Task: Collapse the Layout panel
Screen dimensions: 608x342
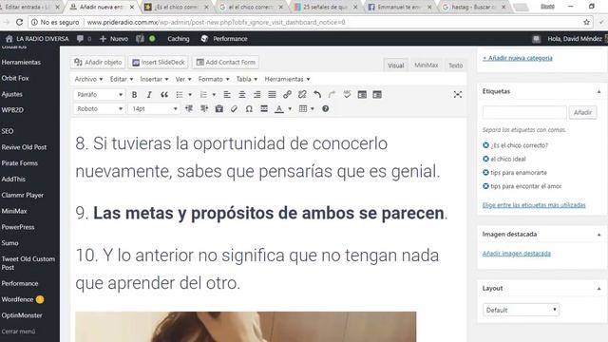Action: [x=598, y=289]
